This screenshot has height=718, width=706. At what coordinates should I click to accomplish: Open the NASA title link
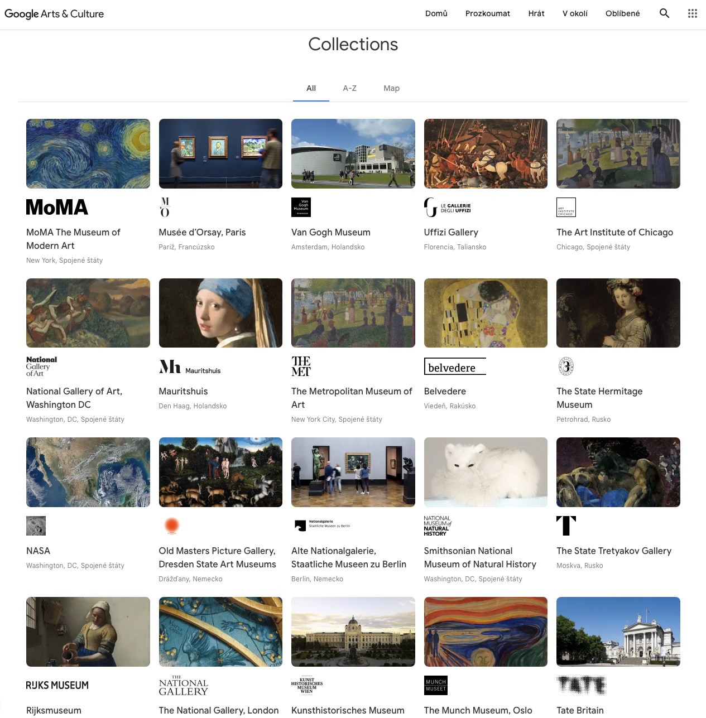pyautogui.click(x=38, y=551)
